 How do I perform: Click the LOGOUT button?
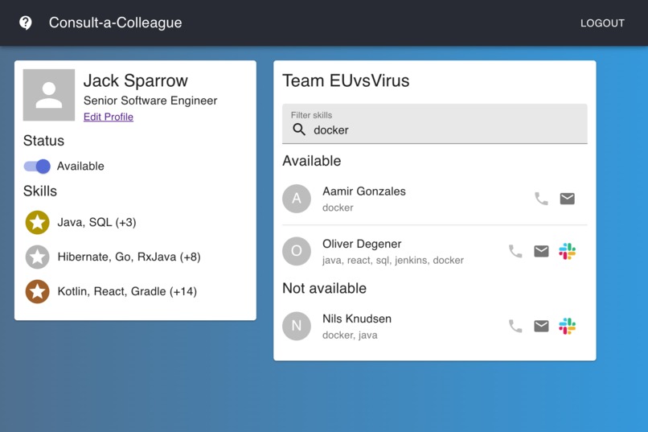point(602,23)
